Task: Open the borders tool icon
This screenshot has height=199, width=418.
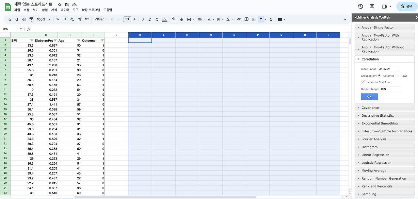Action: click(x=182, y=19)
